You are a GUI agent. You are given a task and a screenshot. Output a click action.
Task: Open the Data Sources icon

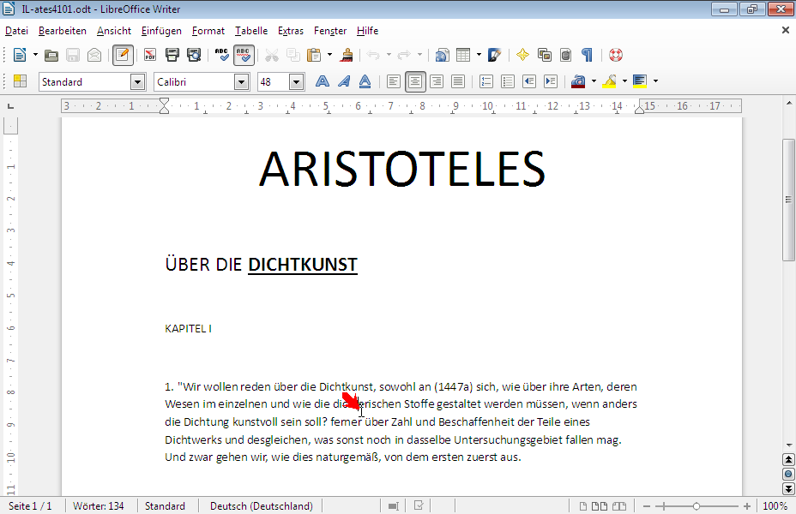(x=565, y=55)
